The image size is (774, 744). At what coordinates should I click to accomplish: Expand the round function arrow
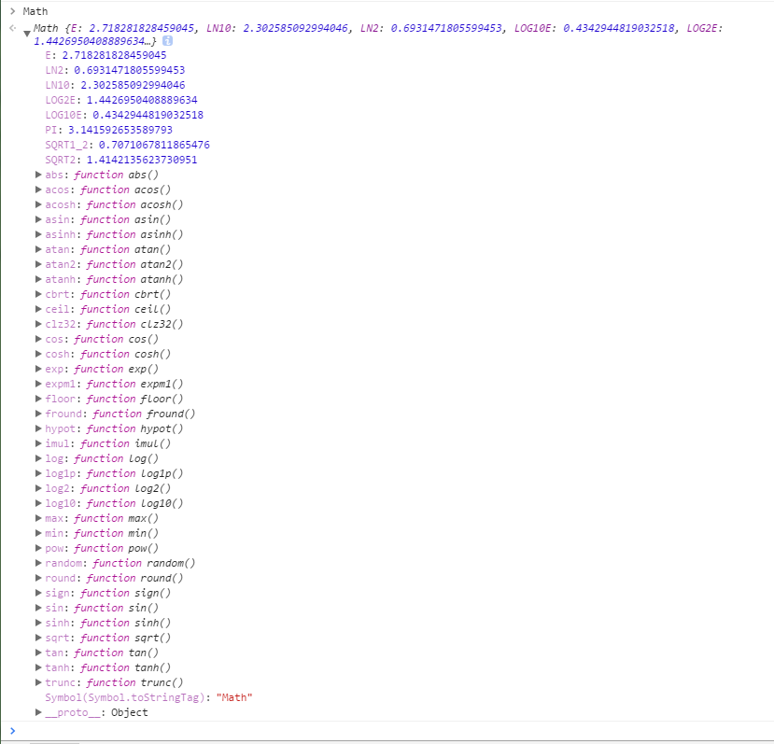point(38,578)
